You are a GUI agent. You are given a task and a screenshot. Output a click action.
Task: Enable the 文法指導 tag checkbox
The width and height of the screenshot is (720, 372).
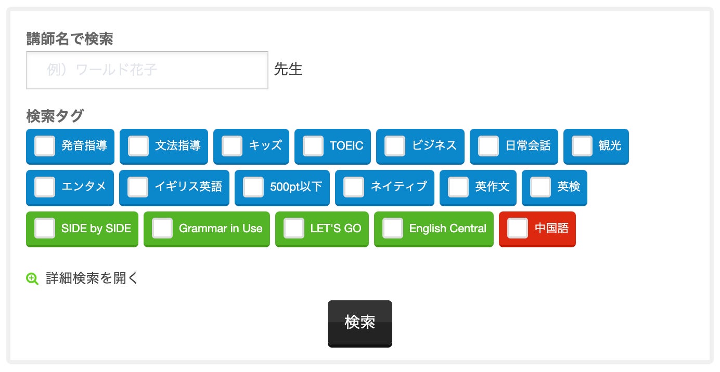click(138, 146)
